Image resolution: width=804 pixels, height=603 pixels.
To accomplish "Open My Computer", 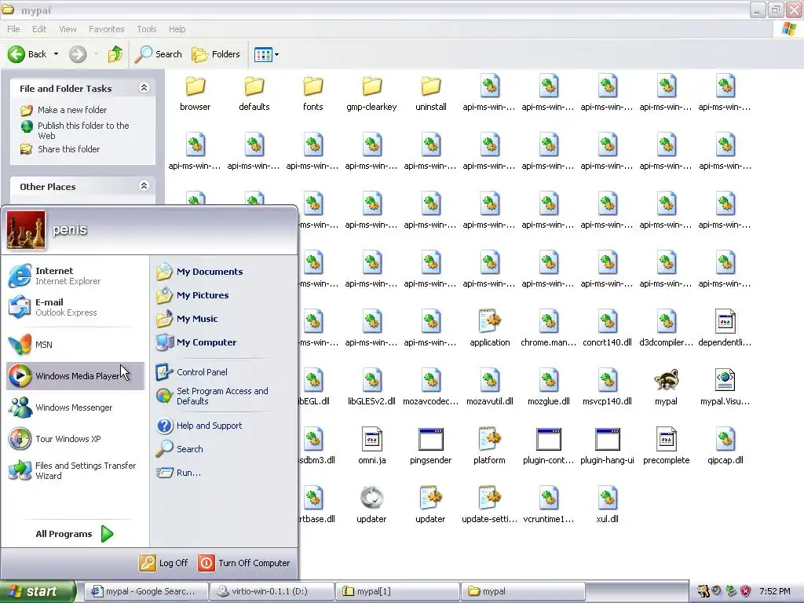I will 196,342.
